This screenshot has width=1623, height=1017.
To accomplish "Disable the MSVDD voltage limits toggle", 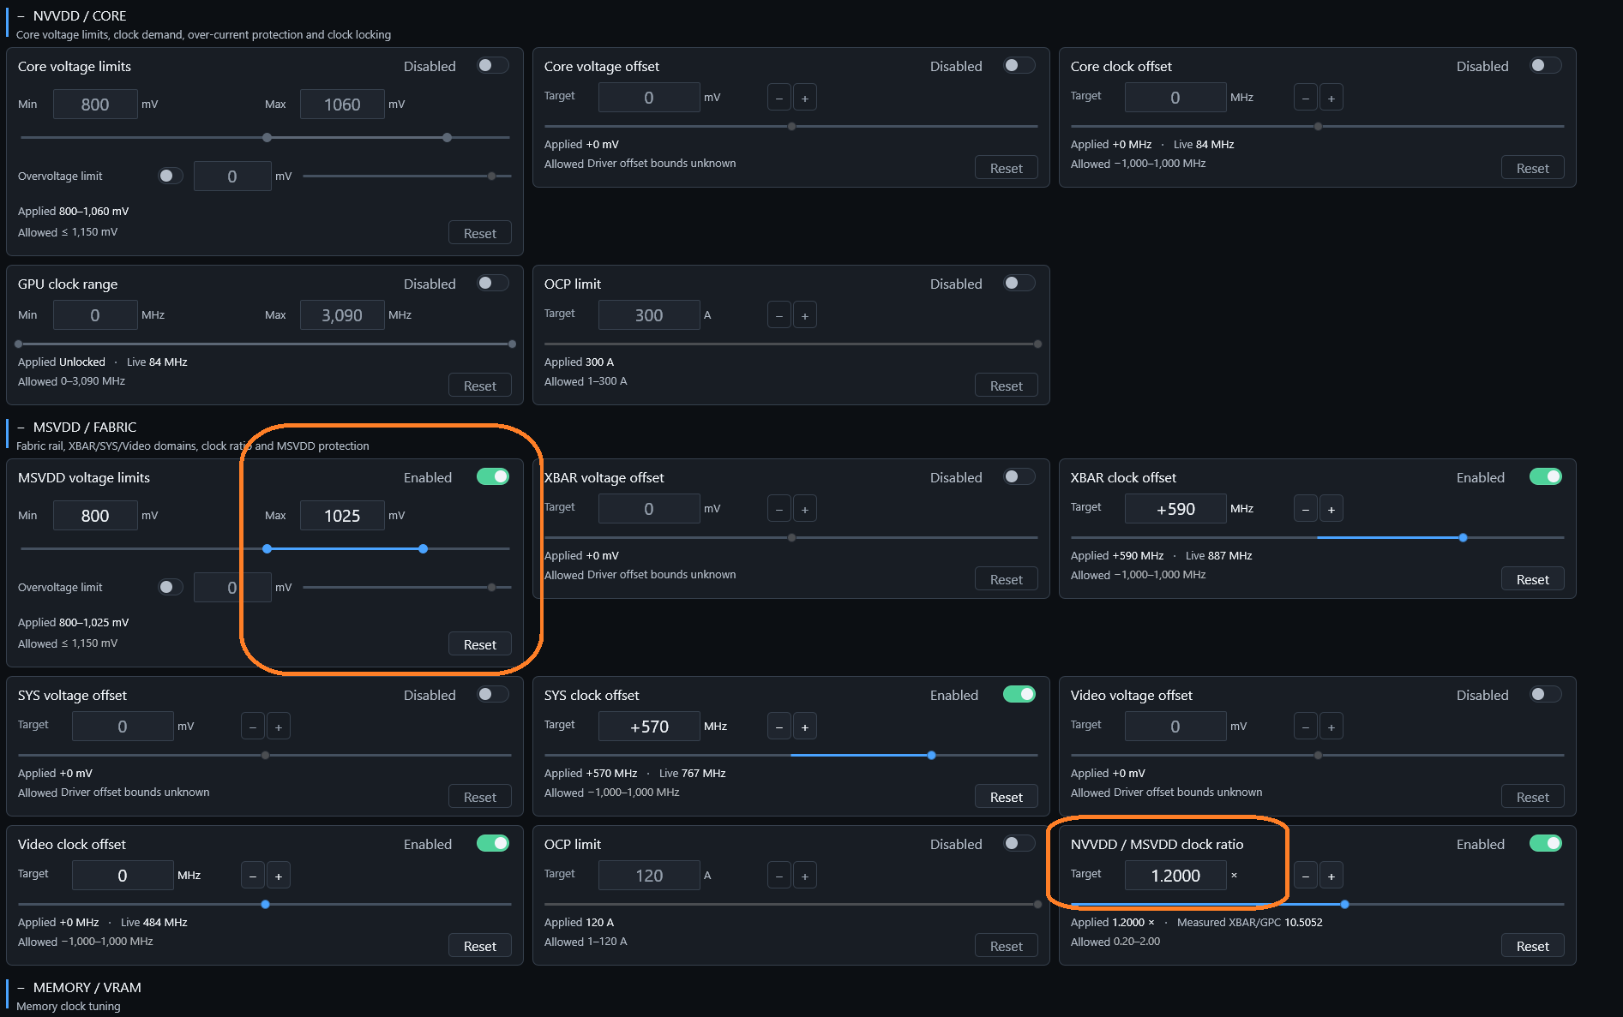I will (x=493, y=477).
